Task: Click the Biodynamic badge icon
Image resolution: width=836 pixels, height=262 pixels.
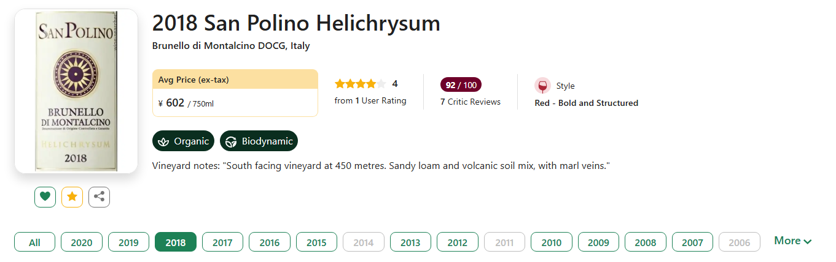Action: (231, 141)
